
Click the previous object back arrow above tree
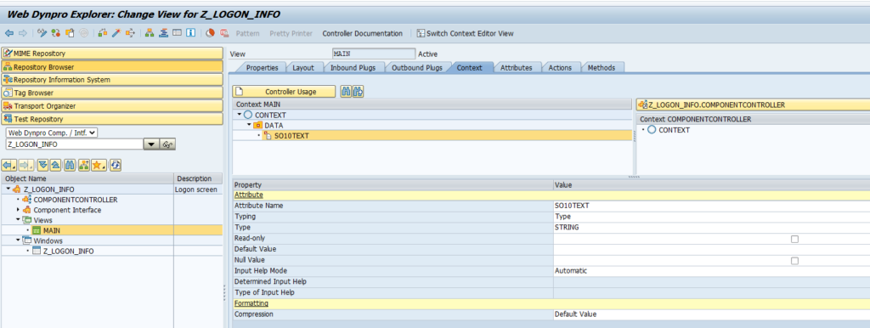click(x=8, y=165)
